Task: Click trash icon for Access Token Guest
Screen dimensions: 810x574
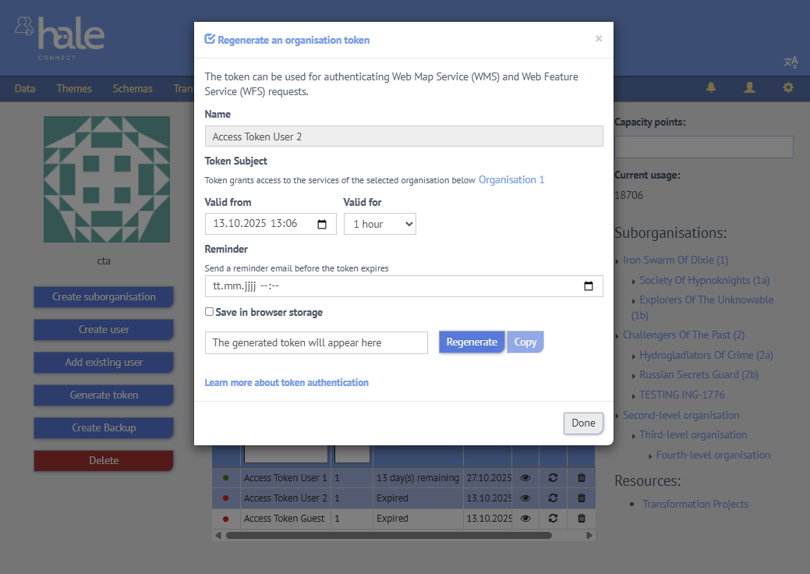Action: coord(581,519)
